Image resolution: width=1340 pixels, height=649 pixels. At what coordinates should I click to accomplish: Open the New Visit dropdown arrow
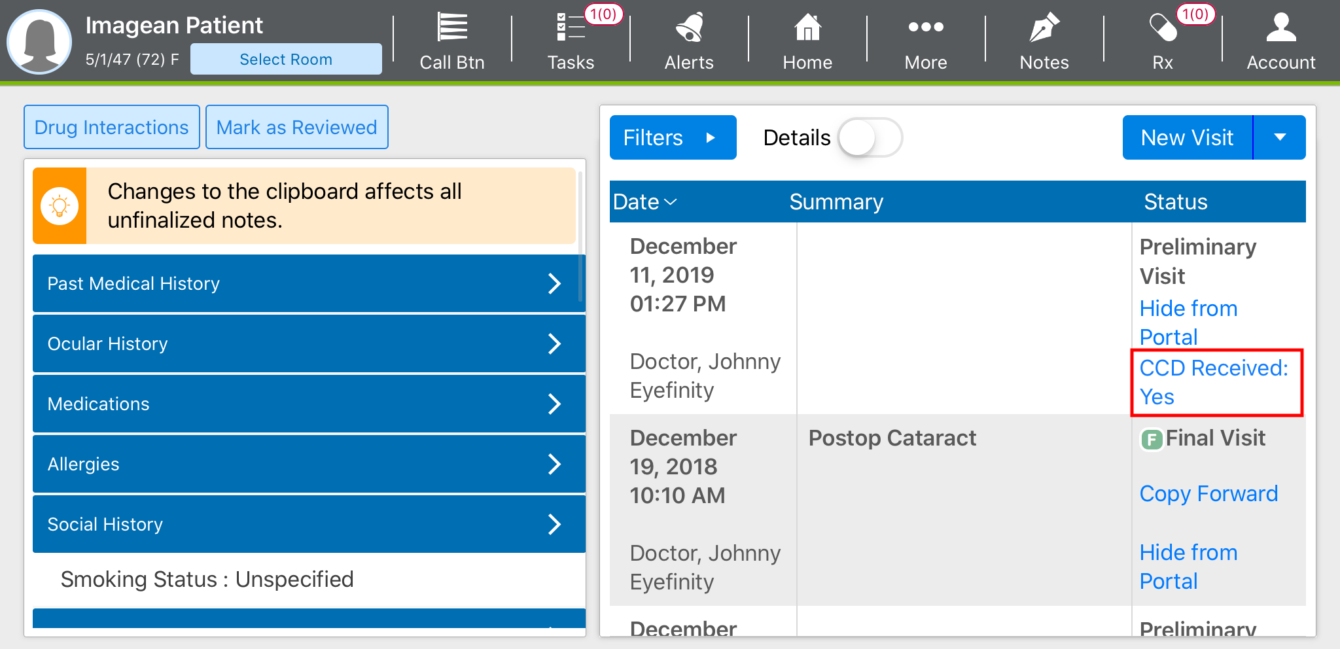(1280, 137)
